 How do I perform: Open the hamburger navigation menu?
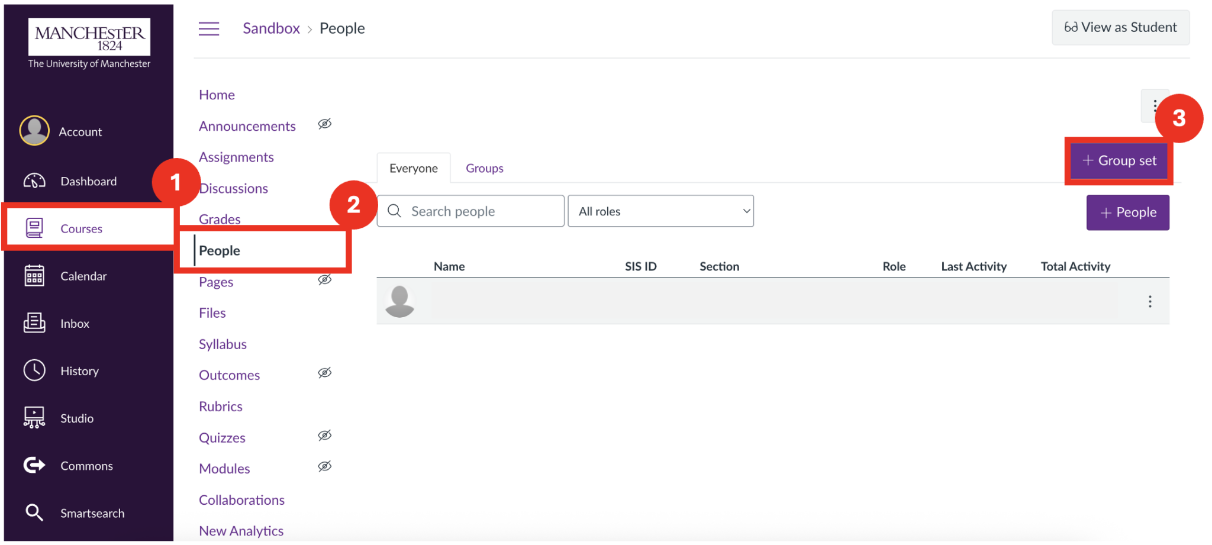[208, 28]
